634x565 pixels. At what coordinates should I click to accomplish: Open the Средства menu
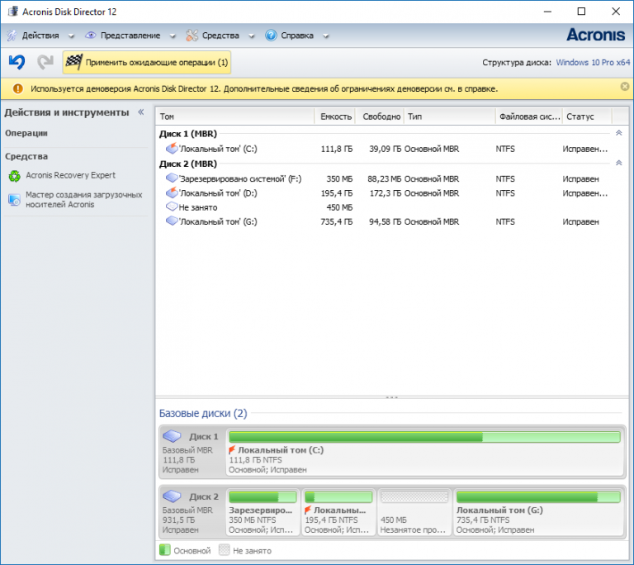220,36
